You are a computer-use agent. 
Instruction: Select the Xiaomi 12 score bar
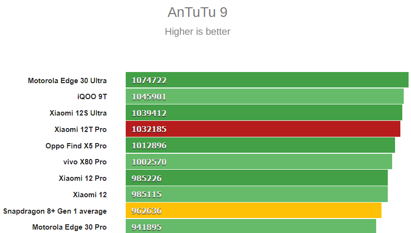257,194
